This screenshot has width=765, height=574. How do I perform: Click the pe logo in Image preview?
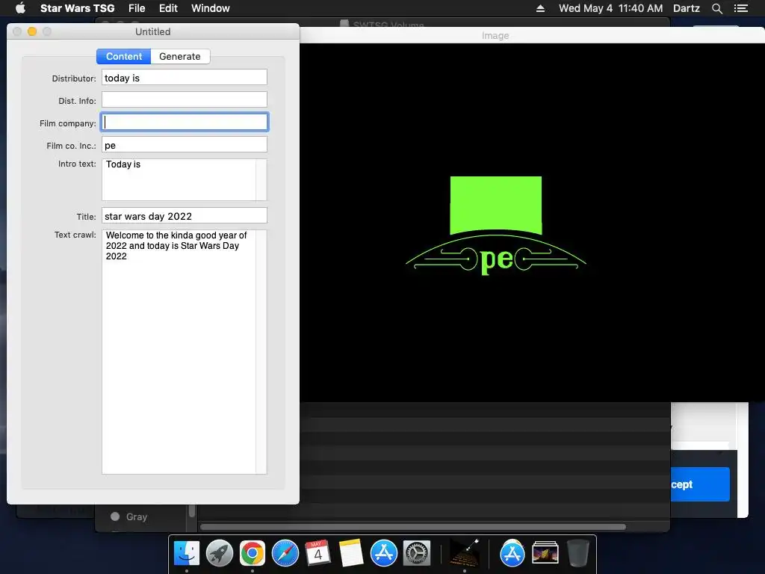(496, 226)
